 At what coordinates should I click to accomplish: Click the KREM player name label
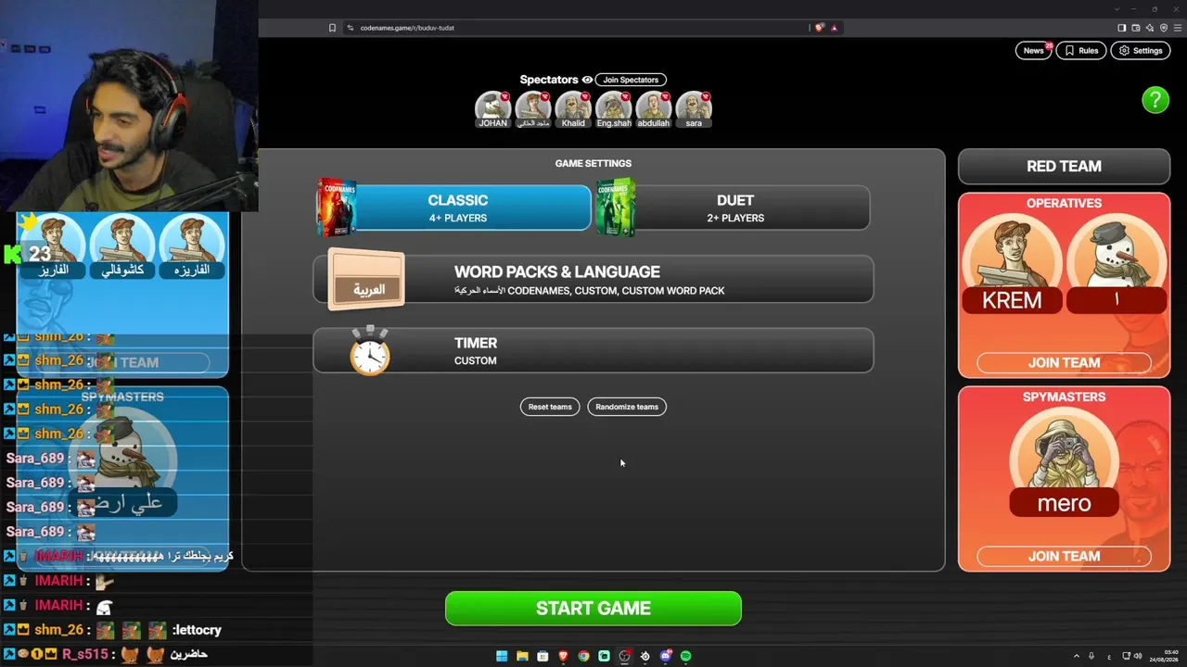1012,300
